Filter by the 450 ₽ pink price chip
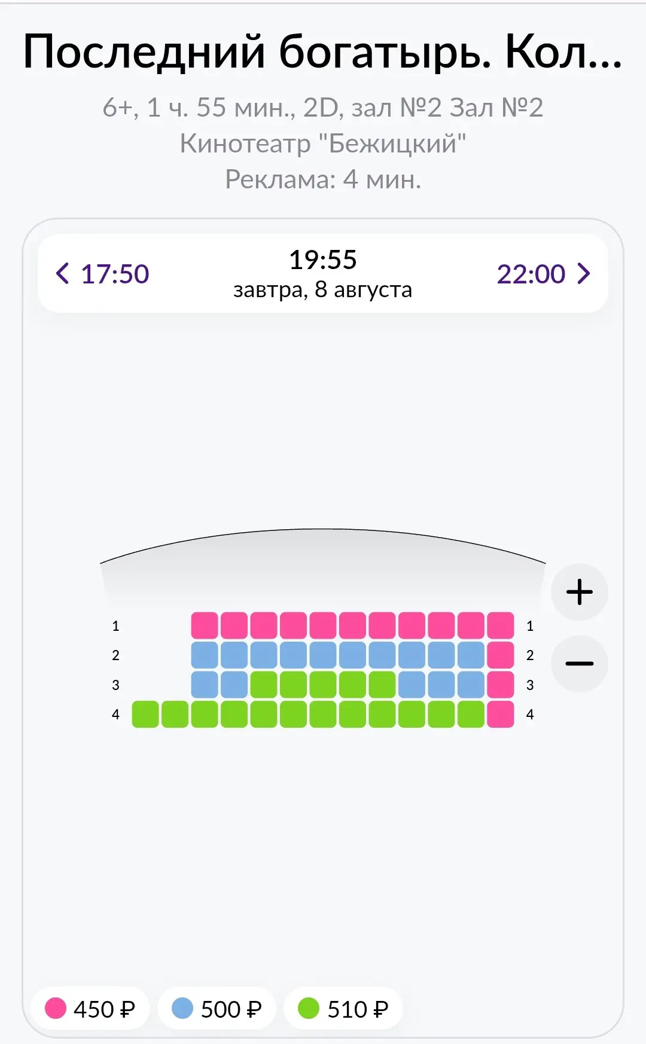Image resolution: width=646 pixels, height=1044 pixels. 90,1009
